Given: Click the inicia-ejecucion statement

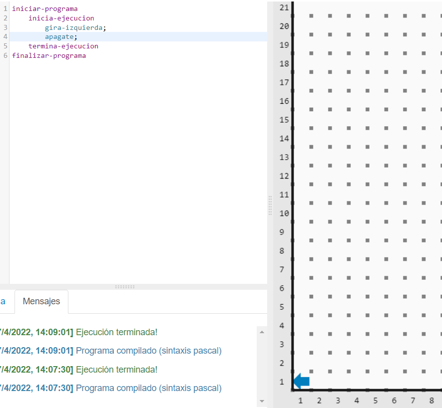Looking at the screenshot, I should click(61, 18).
